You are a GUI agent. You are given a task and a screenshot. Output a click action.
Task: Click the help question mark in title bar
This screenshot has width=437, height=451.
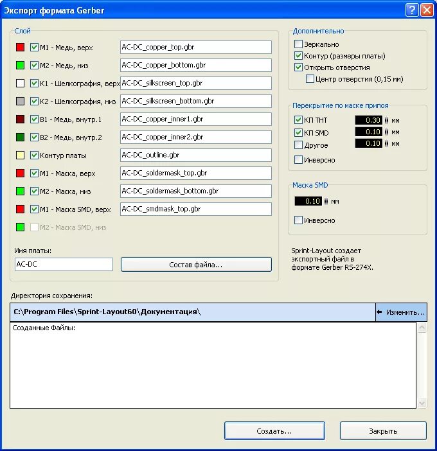(412, 10)
